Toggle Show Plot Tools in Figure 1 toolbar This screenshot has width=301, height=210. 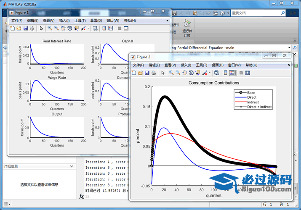click(126, 28)
